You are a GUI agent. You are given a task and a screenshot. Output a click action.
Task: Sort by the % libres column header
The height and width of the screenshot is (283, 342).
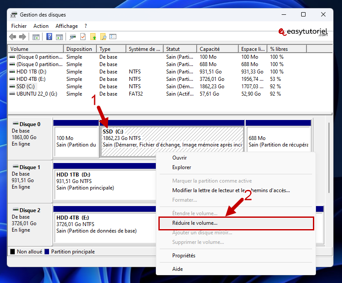(x=287, y=49)
